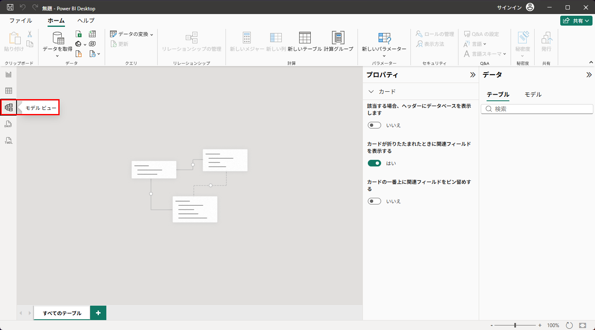The width and height of the screenshot is (595, 330).
Task: Select the すべてのテーブル layout tab
Action: coord(62,313)
